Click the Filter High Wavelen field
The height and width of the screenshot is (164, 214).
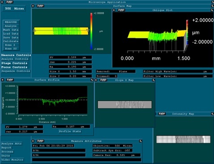tap(178, 71)
